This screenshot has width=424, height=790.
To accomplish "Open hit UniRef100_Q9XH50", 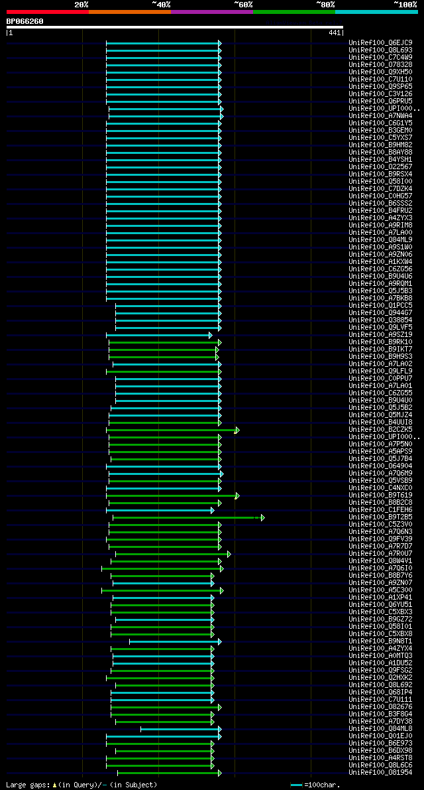I will pos(380,72).
